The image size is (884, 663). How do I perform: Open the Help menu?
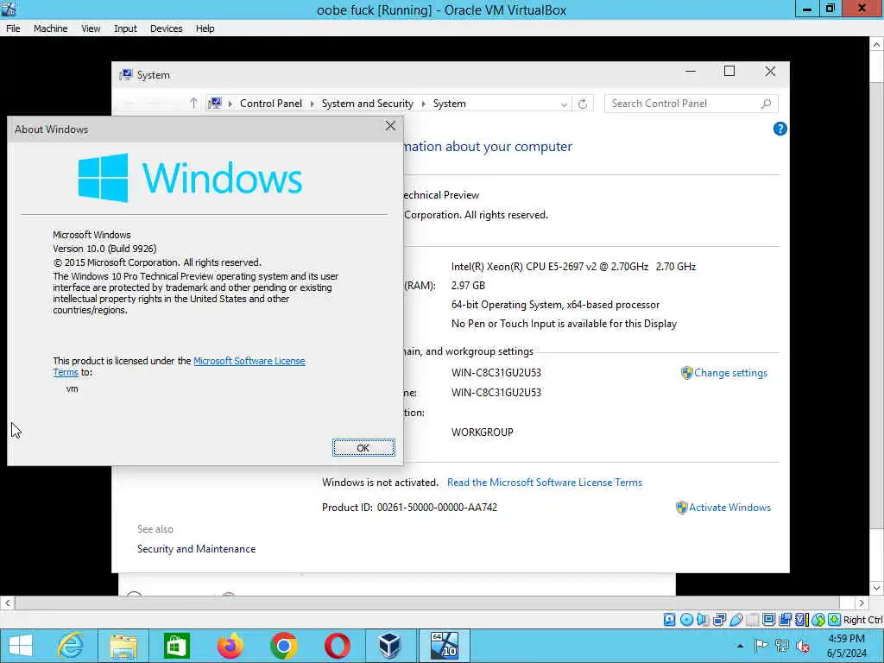[x=205, y=28]
